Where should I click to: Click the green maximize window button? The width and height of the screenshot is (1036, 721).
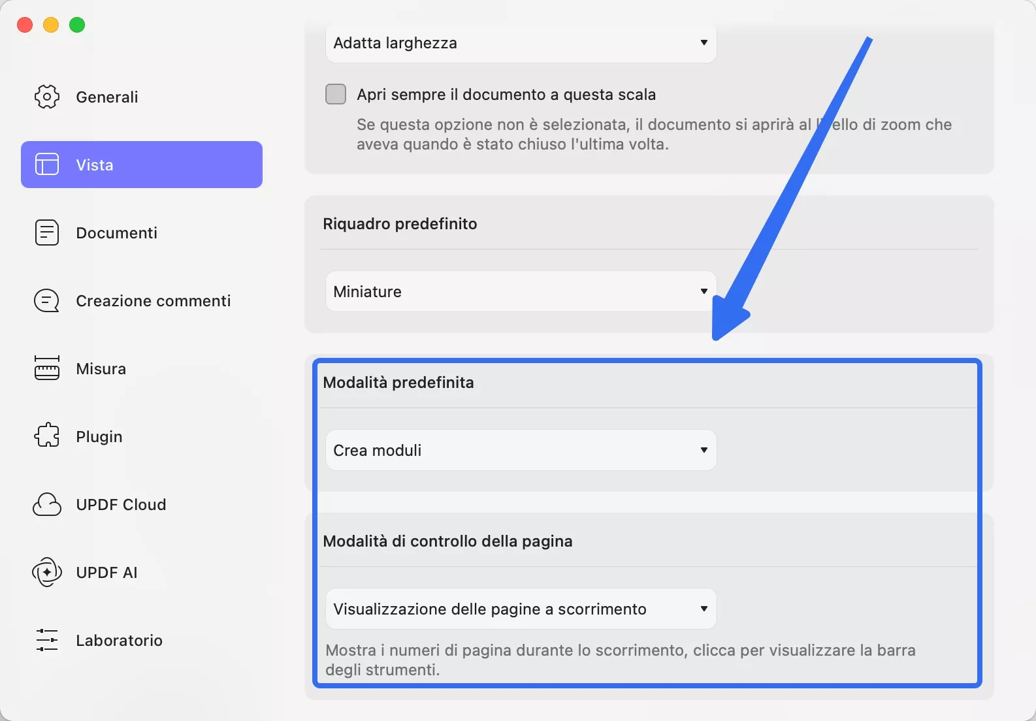(77, 25)
